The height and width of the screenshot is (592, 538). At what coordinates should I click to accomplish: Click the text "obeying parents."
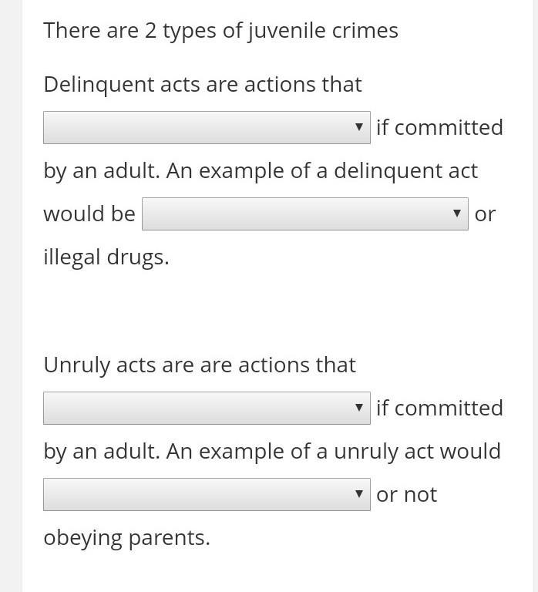(x=126, y=538)
